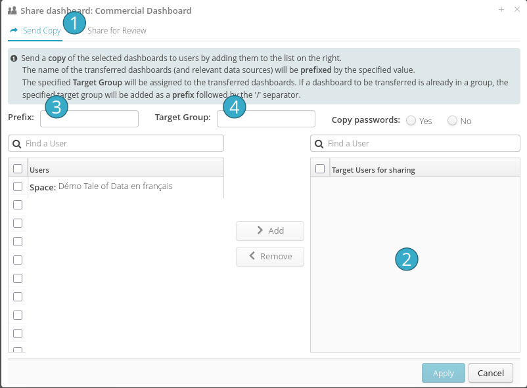Viewport: 527px width, 388px height.
Task: Select No for Copy passwords
Action: [452, 121]
